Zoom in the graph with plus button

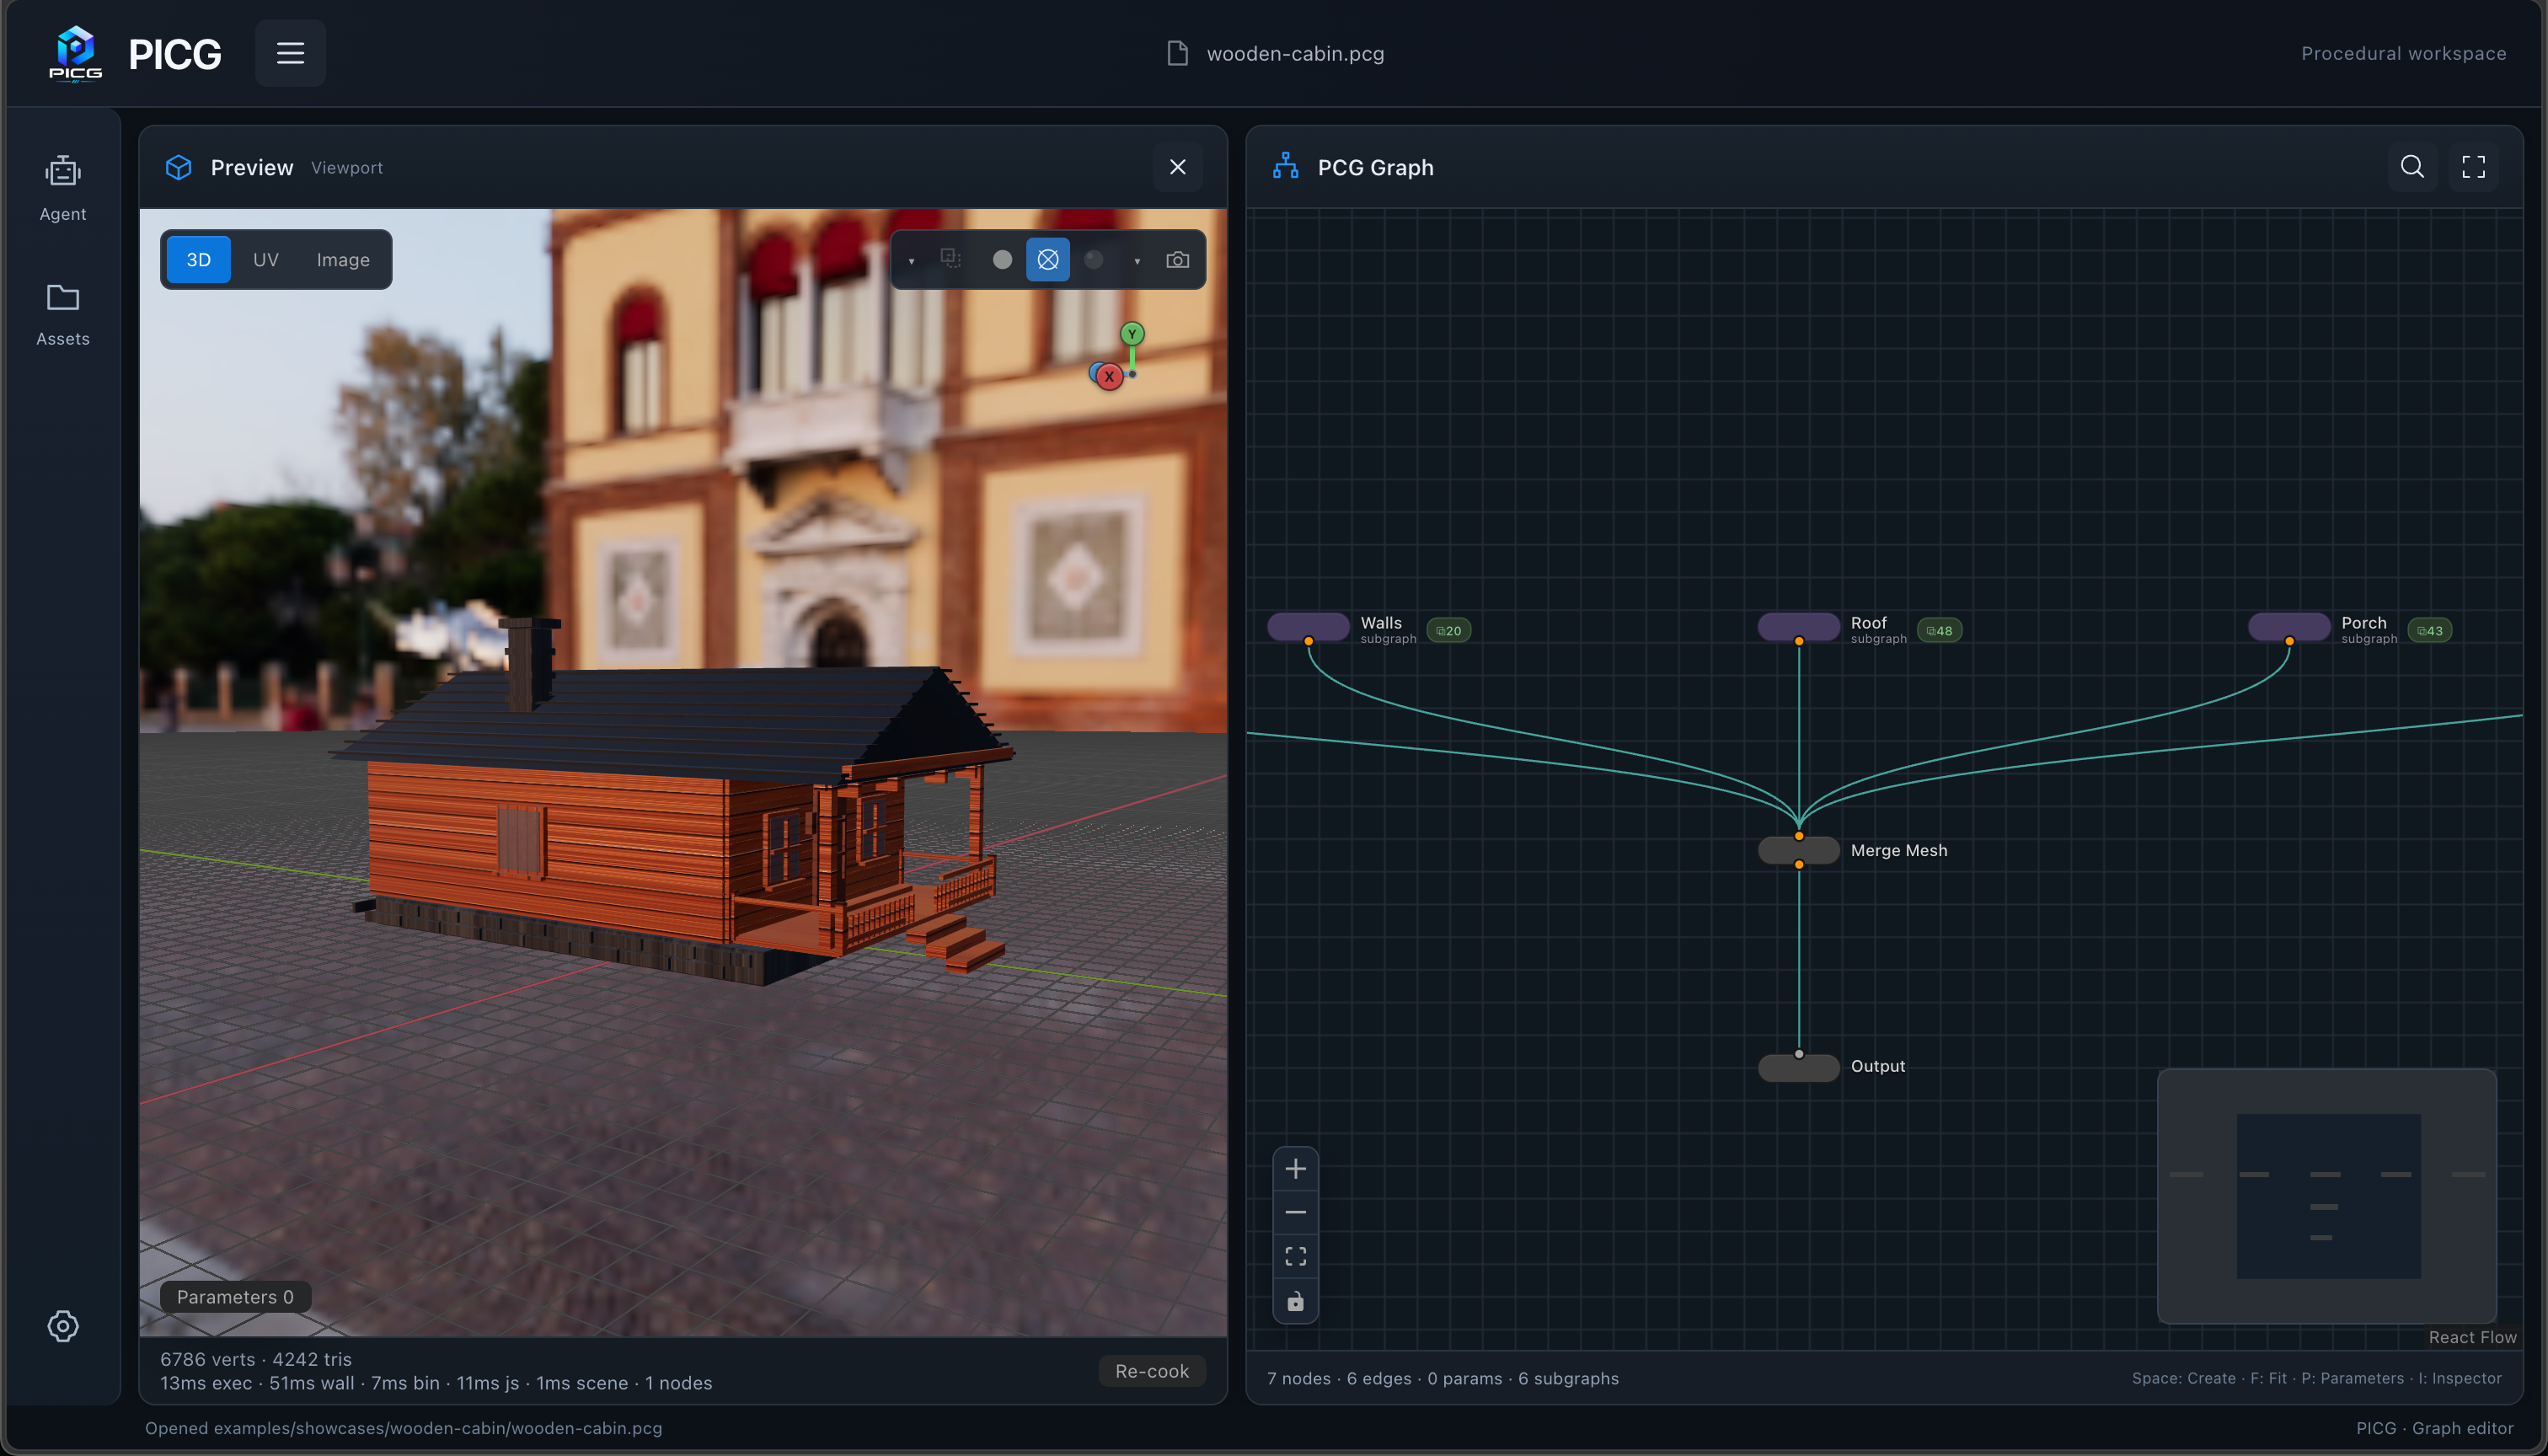click(1295, 1169)
